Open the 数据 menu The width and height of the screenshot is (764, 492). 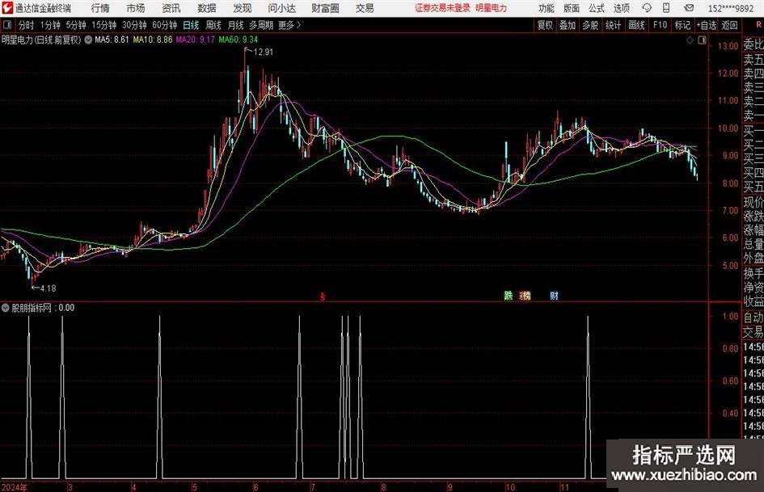[x=207, y=8]
